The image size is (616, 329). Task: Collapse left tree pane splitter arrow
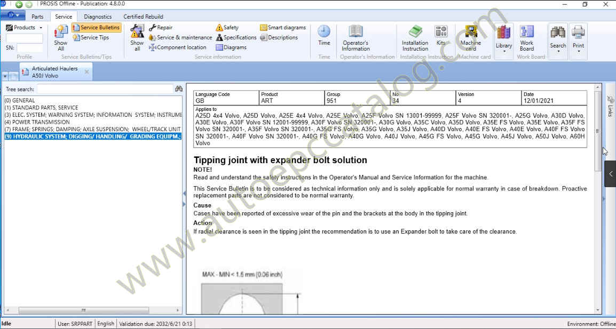pyautogui.click(x=184, y=193)
